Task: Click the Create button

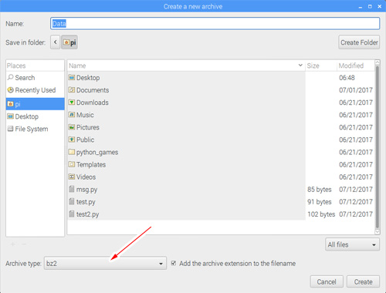Action: click(363, 281)
